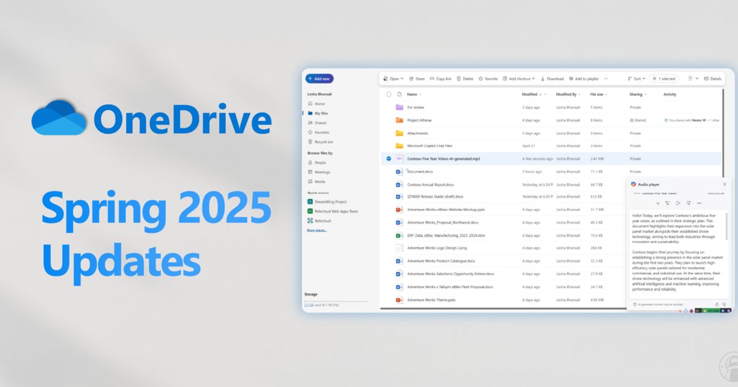Click Download in the toolbar
The height and width of the screenshot is (387, 738).
[x=552, y=79]
